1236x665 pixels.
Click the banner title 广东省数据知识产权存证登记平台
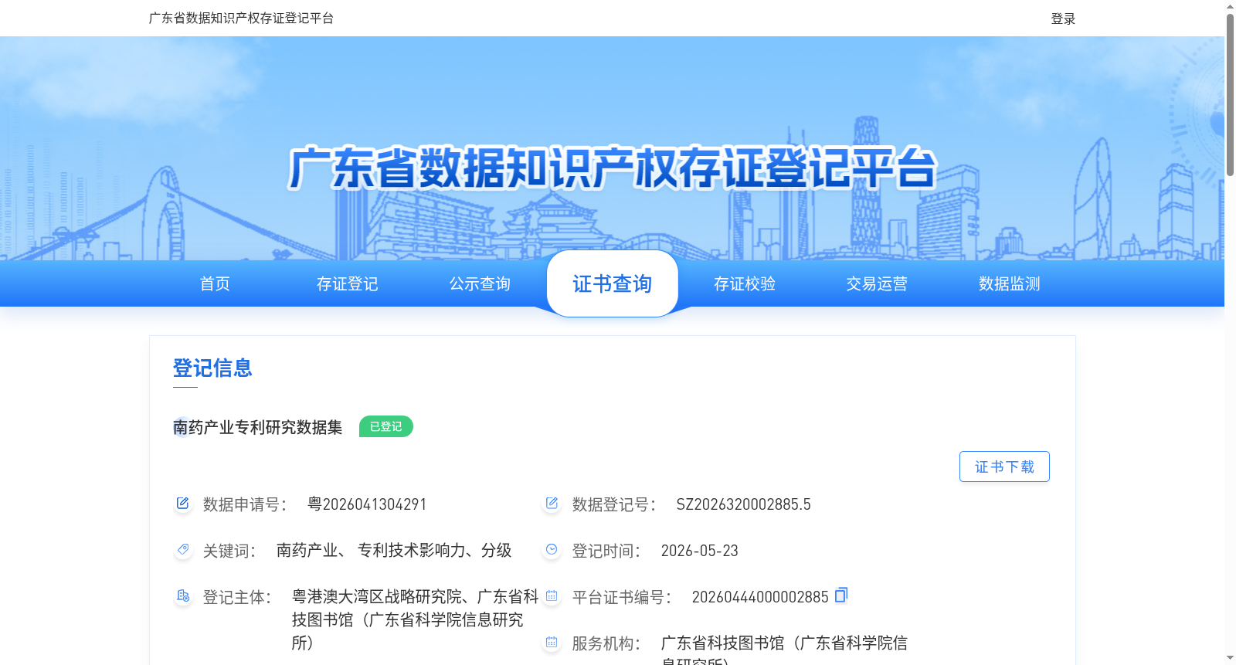click(613, 168)
